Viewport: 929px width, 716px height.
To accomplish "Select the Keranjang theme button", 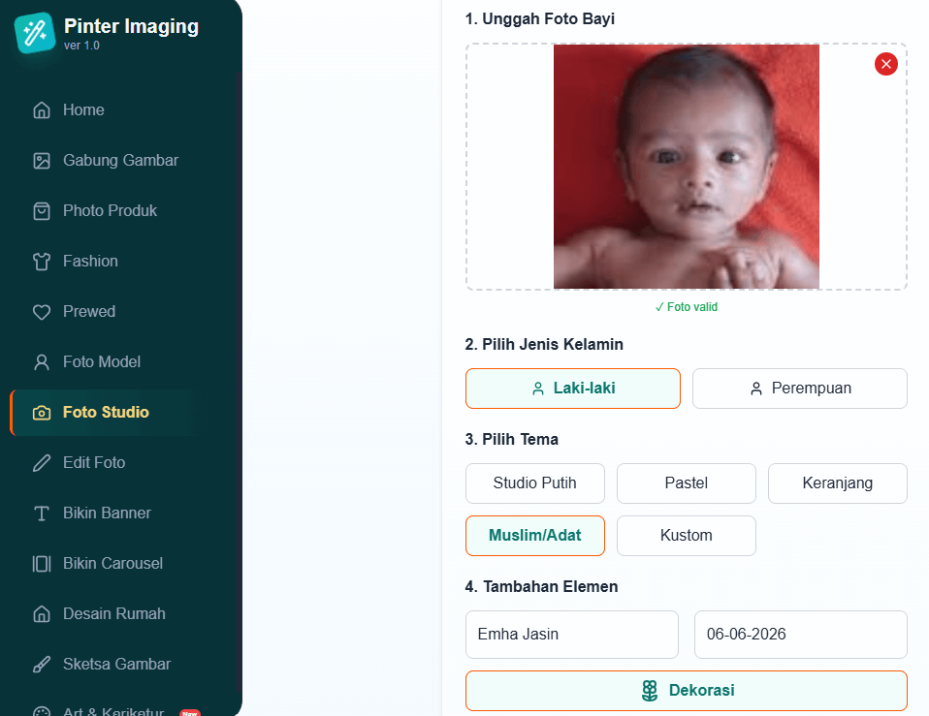I will (838, 483).
